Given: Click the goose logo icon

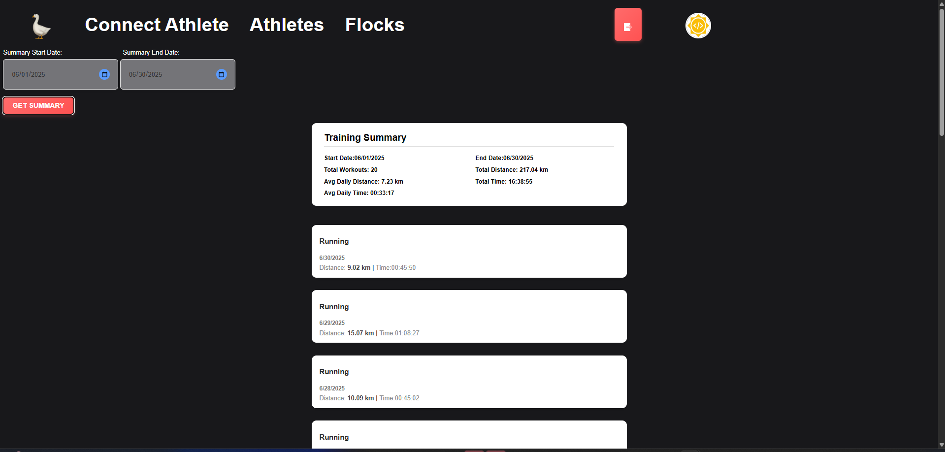Looking at the screenshot, I should 41,26.
